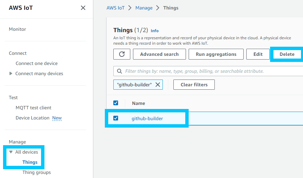The image size is (303, 178).
Task: Click Run aggregations button
Action: (x=216, y=54)
